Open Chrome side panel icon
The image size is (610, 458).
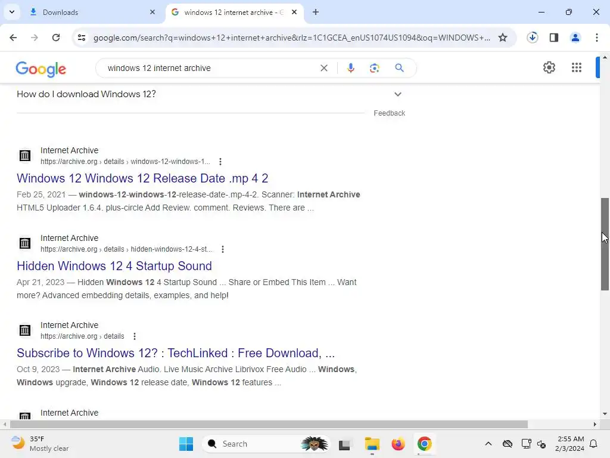pos(554,38)
